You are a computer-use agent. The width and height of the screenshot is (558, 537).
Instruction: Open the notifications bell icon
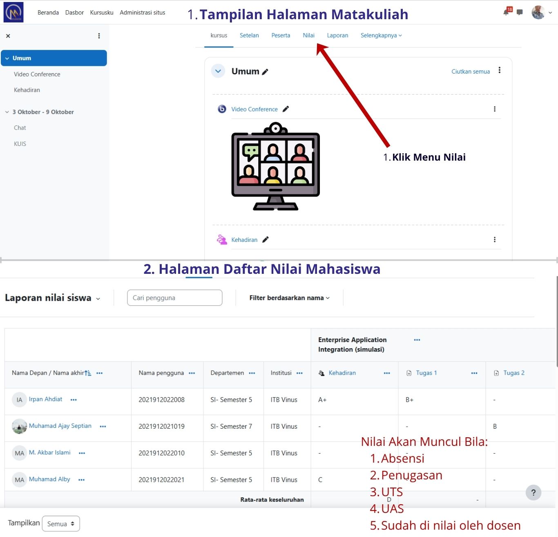pyautogui.click(x=506, y=13)
